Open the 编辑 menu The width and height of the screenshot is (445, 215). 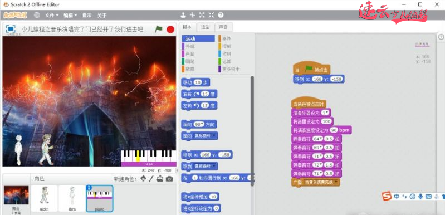click(70, 15)
